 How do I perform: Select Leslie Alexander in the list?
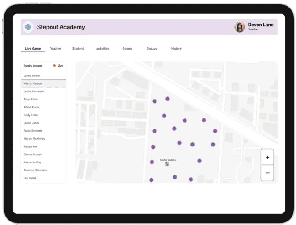34,91
